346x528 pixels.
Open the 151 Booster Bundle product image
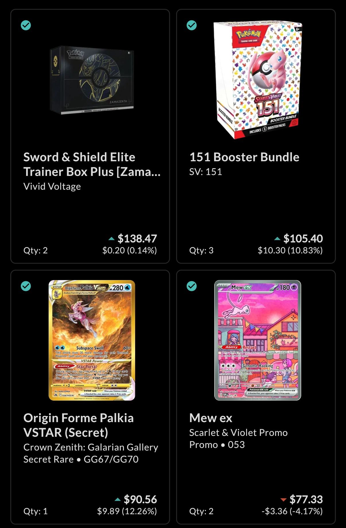point(258,80)
